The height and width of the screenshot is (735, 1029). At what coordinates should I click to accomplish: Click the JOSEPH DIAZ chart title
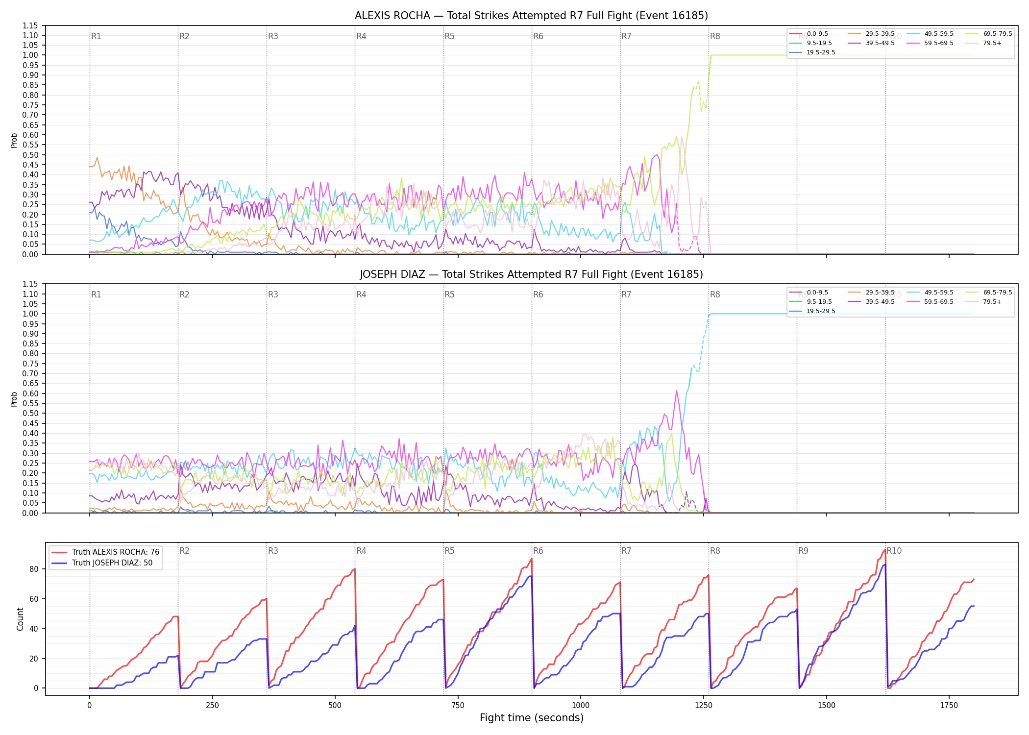[531, 274]
